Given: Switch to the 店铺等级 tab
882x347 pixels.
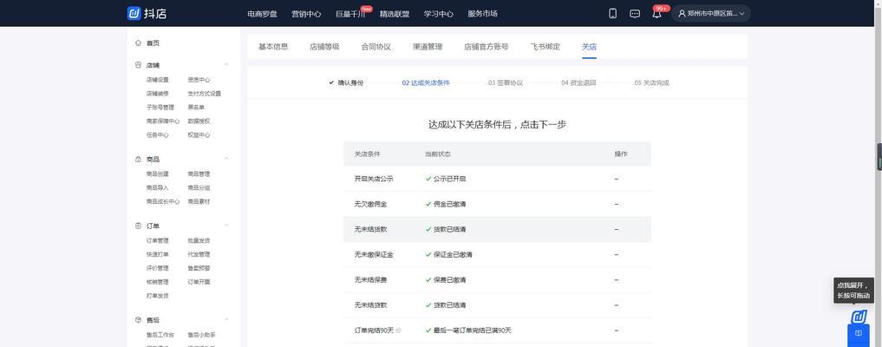Looking at the screenshot, I should tap(324, 47).
